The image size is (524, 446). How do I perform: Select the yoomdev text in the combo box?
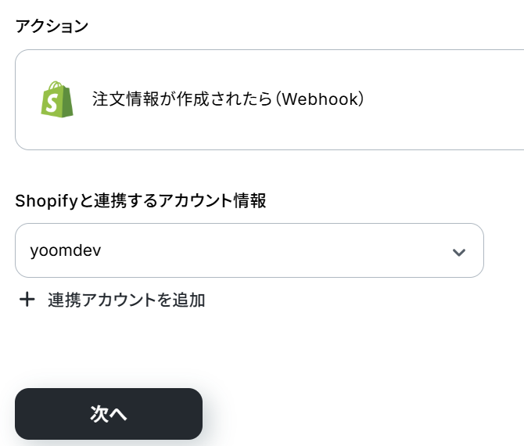(x=65, y=250)
